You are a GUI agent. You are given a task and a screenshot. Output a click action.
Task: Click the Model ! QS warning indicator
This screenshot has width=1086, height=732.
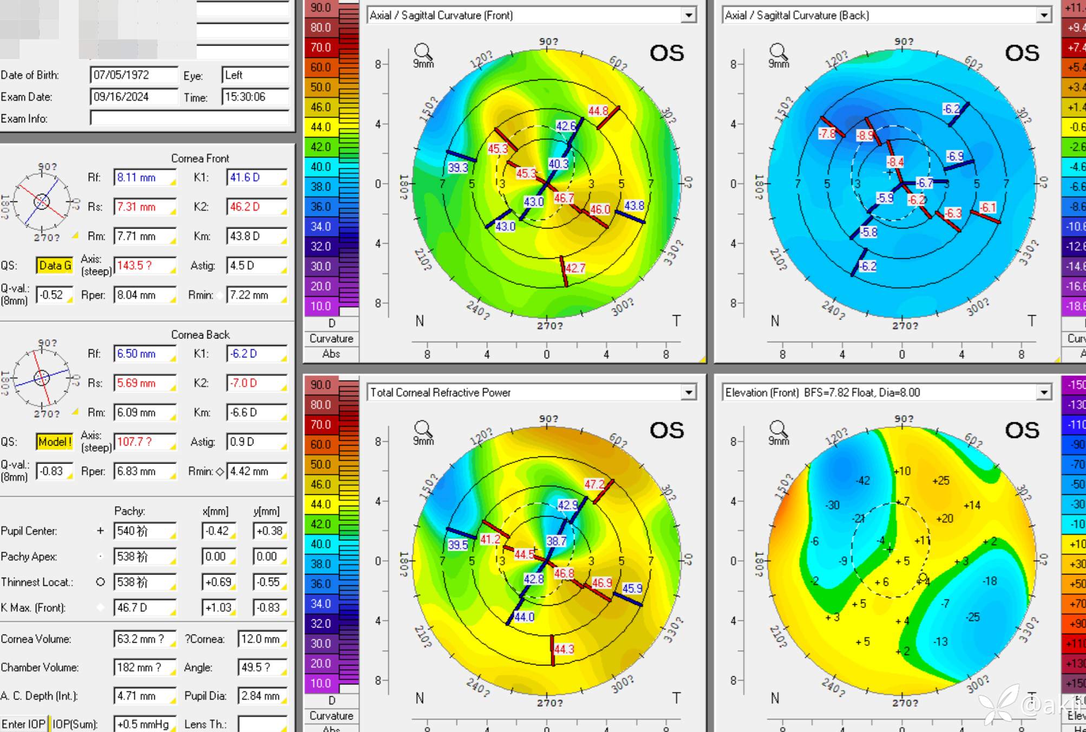click(x=55, y=442)
